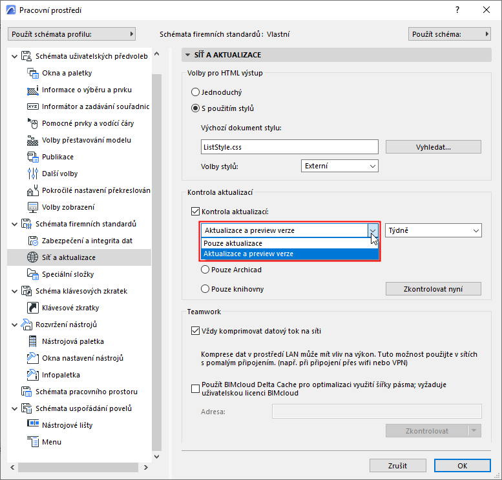Image resolution: width=502 pixels, height=480 pixels.
Task: Enable the Použít BIMcloud Delta Cache checkbox
Action: coord(195,389)
